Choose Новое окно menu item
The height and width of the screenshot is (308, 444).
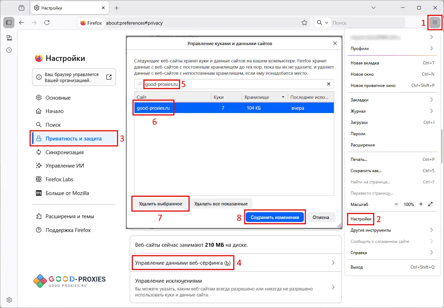pos(393,74)
